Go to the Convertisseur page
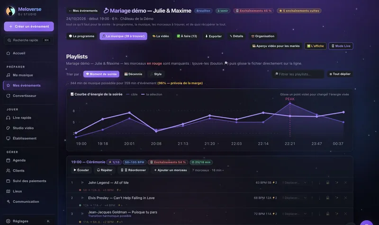This screenshot has height=225, width=379. tap(25, 96)
